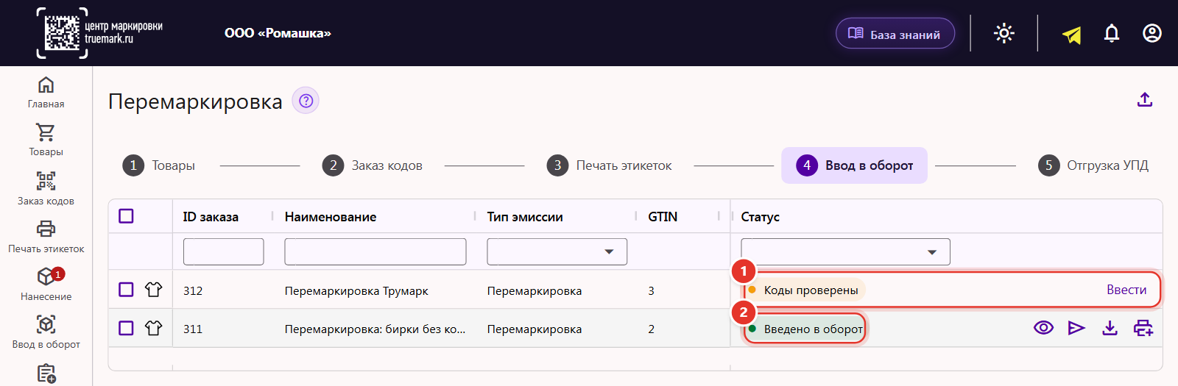Screen dimensions: 1178x386
Task: Click the help question mark beside Перемаркировка
Action: point(306,101)
